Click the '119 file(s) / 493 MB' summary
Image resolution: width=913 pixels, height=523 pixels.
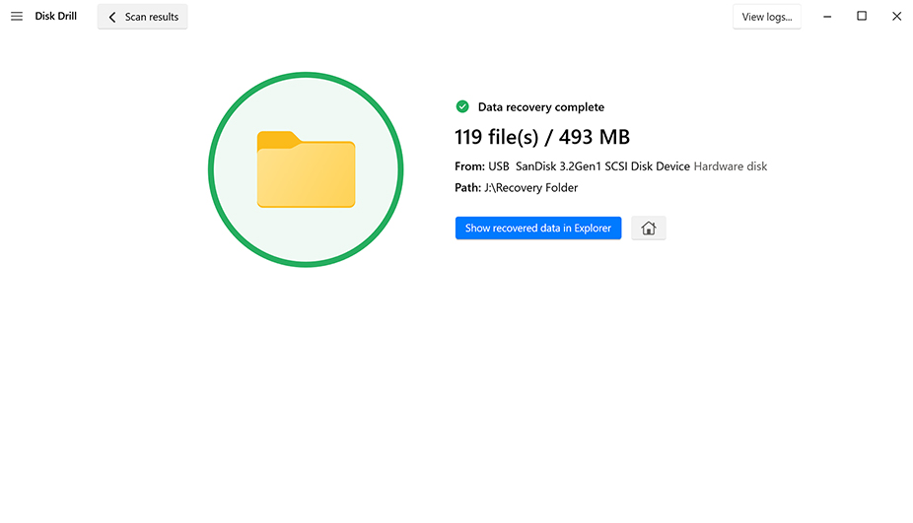[x=541, y=137]
